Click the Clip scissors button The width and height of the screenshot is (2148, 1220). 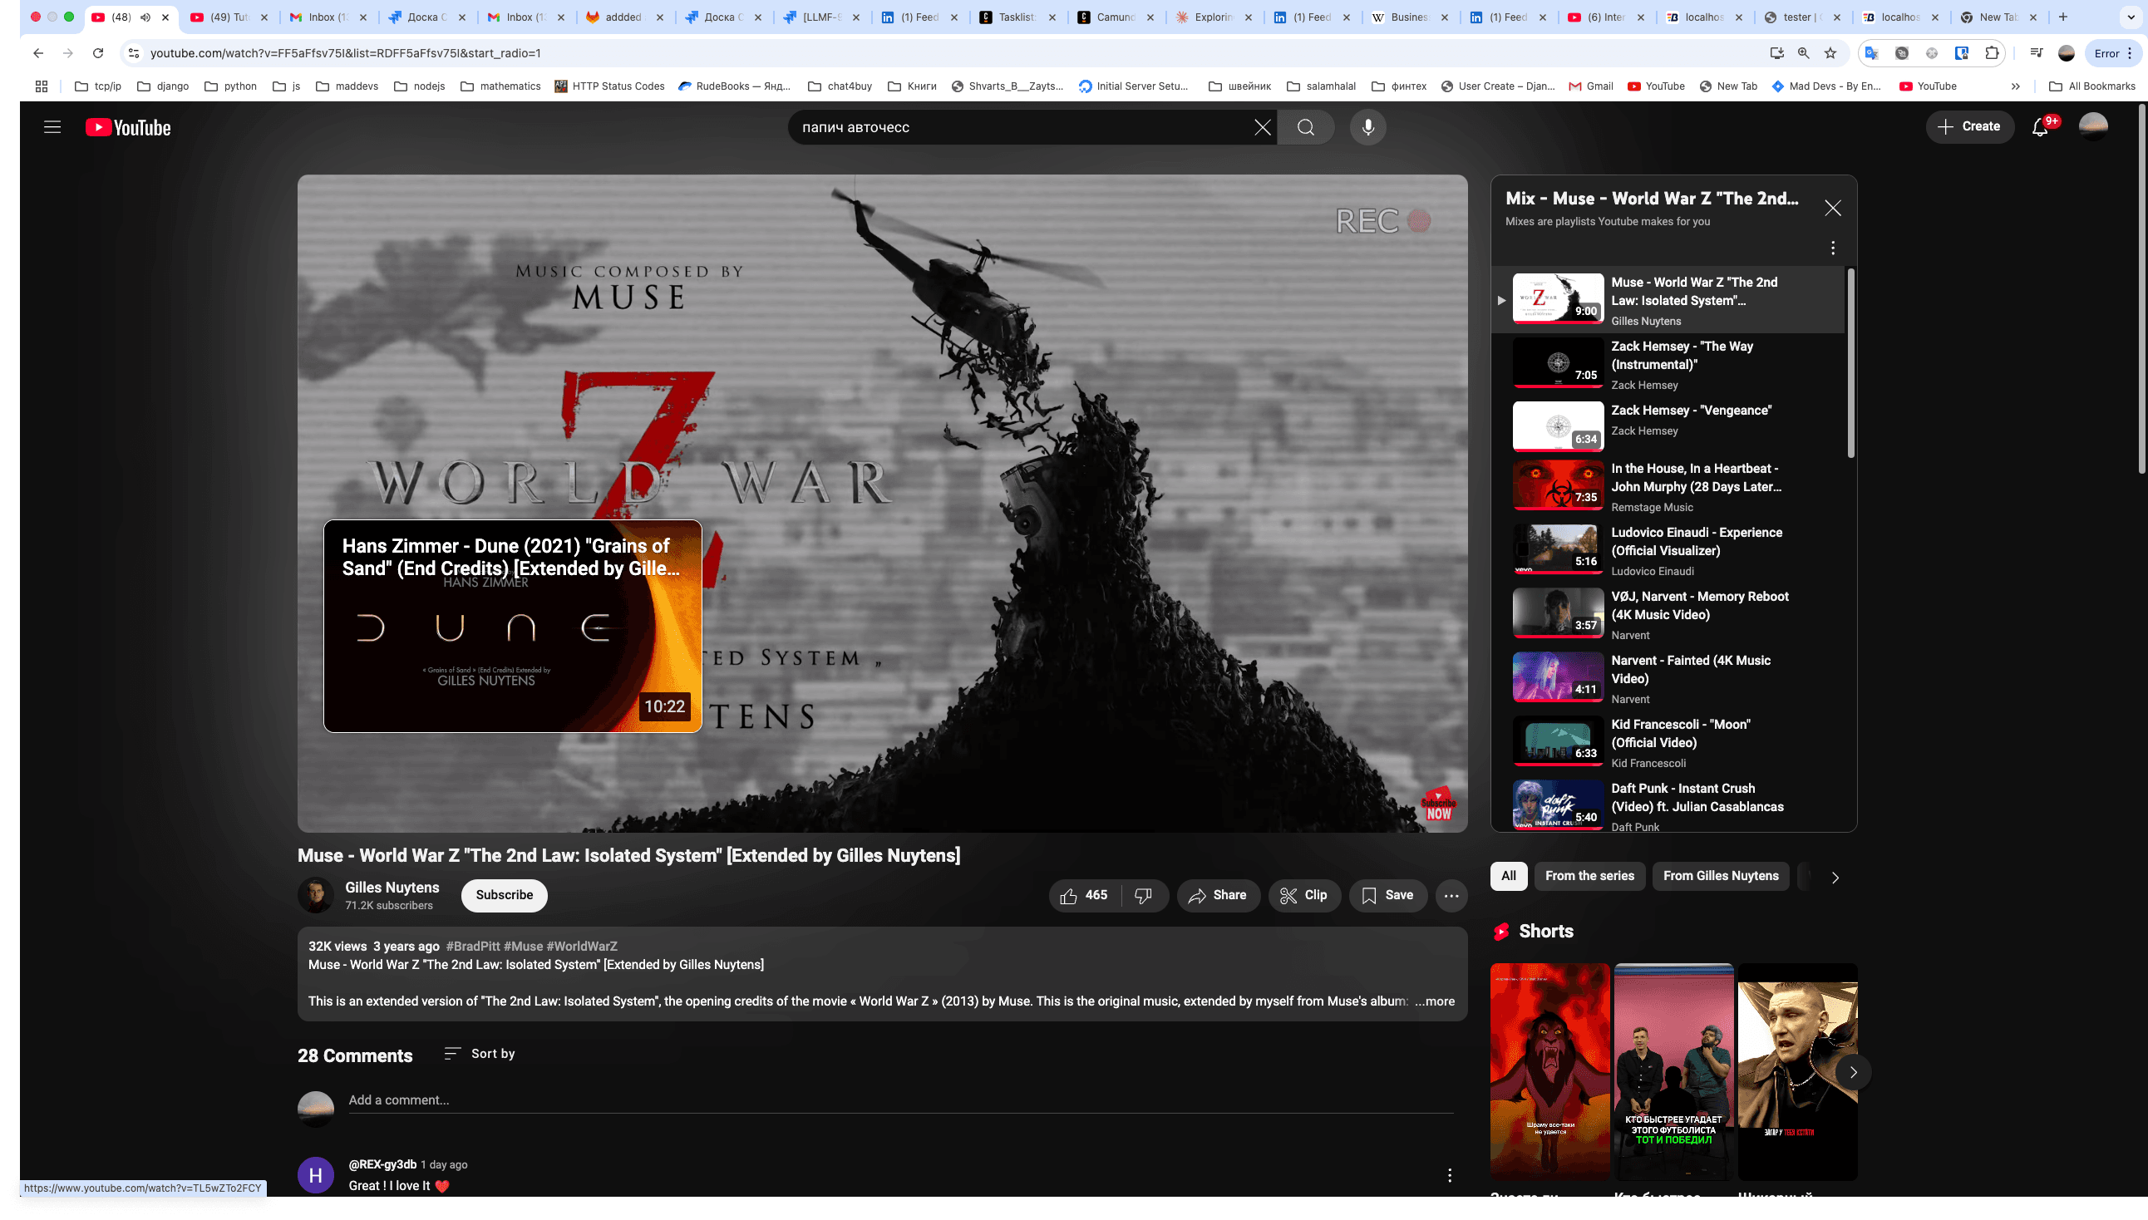[1303, 896]
